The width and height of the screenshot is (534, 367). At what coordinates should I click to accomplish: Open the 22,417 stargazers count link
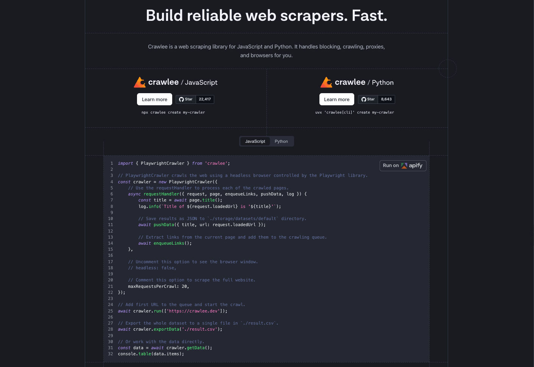point(205,99)
